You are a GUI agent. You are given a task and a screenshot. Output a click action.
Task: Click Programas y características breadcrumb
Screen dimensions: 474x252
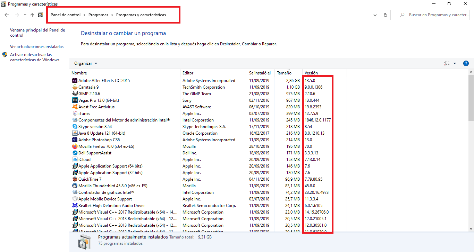coord(141,15)
